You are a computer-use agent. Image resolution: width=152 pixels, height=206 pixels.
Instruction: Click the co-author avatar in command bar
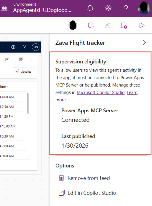tap(73, 25)
